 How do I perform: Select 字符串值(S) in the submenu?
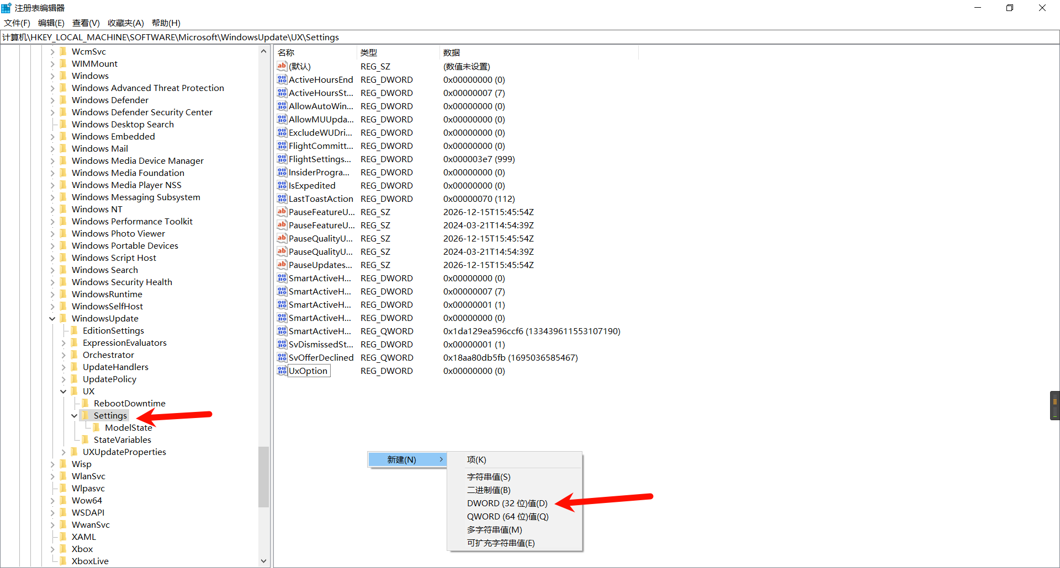click(x=515, y=476)
